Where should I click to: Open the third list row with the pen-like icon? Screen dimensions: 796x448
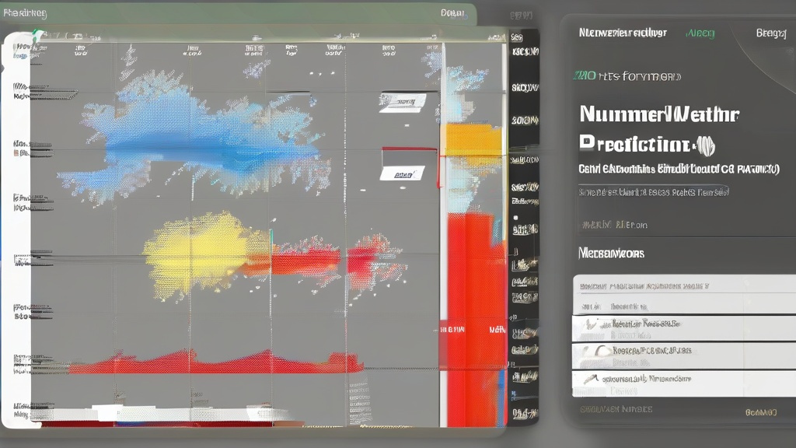click(683, 383)
